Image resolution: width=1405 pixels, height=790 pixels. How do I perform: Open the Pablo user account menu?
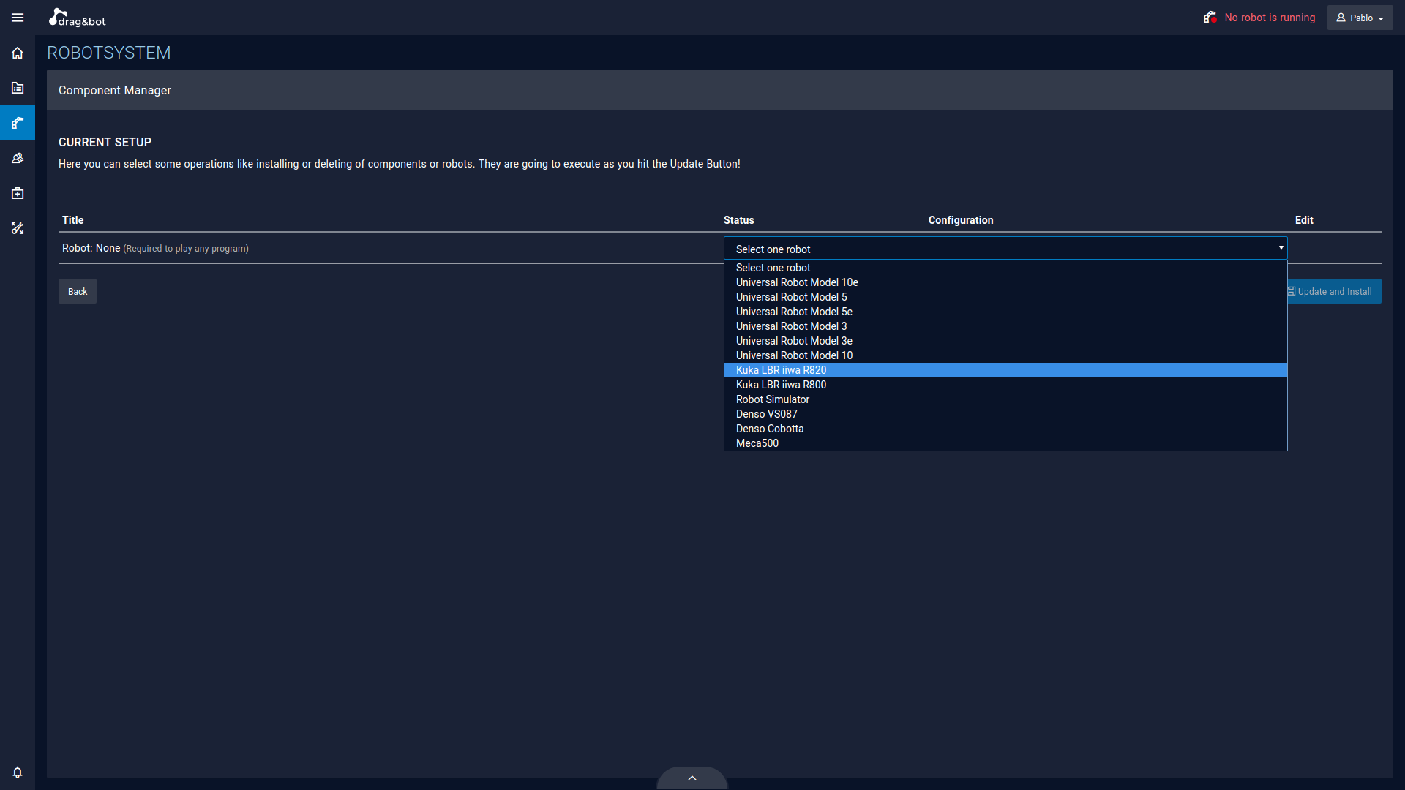tap(1360, 18)
